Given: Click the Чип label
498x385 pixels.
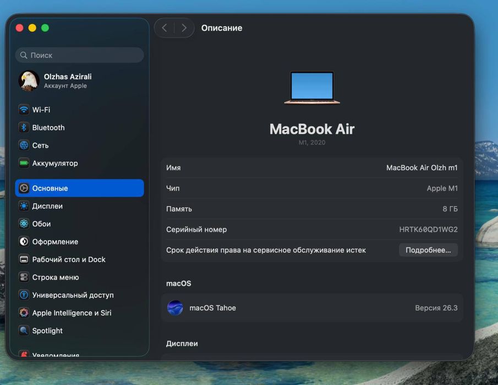Looking at the screenshot, I should click(x=173, y=188).
